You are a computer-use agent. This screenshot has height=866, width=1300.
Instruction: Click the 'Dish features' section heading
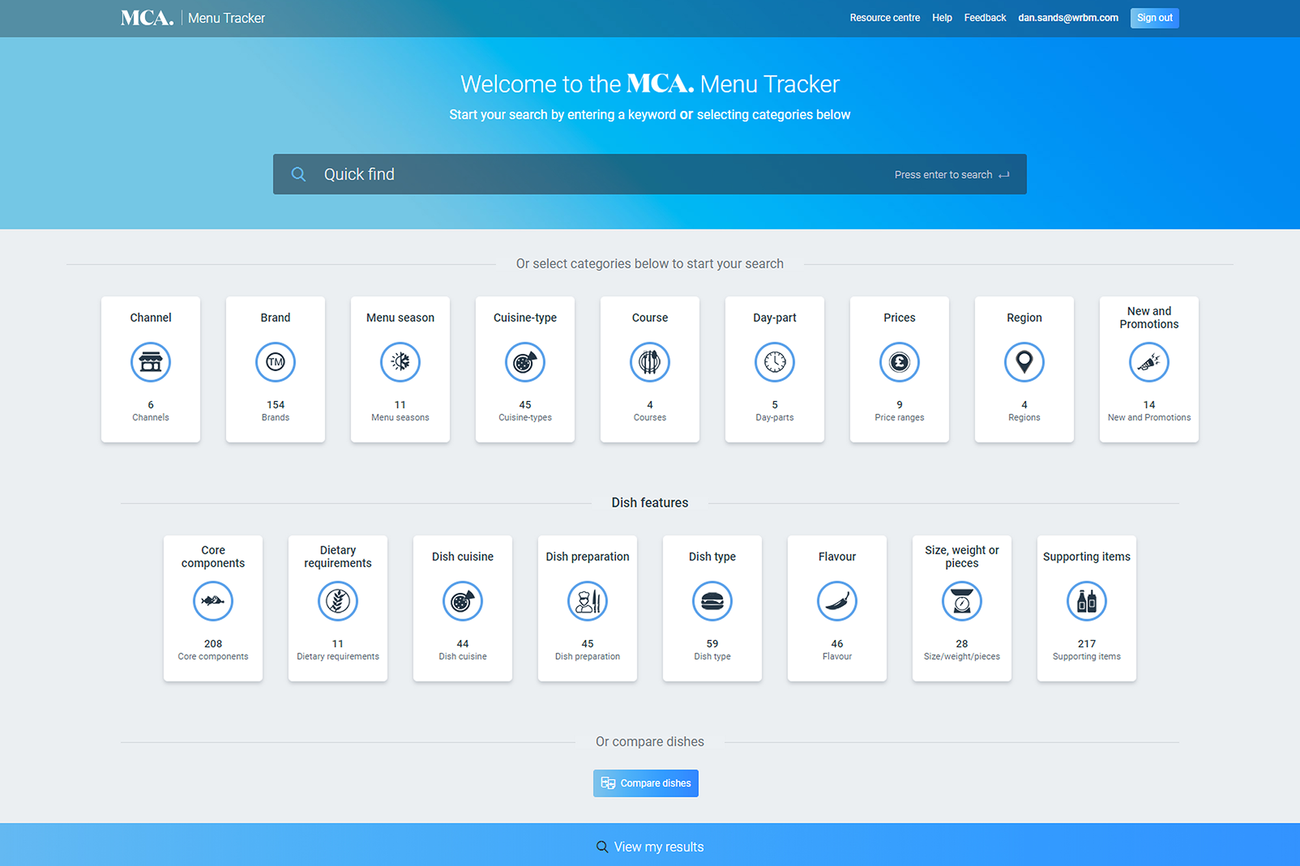650,503
